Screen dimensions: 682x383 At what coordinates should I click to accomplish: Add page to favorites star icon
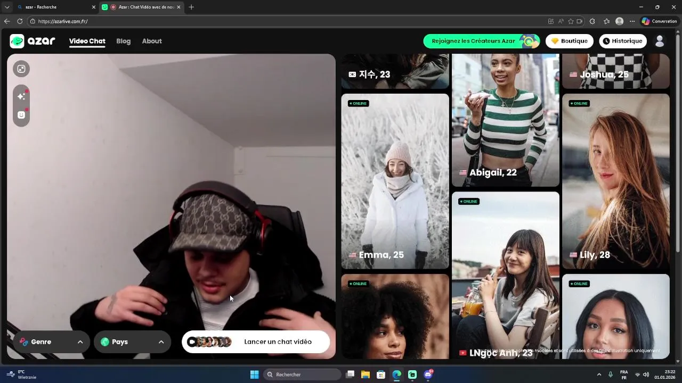coord(571,21)
